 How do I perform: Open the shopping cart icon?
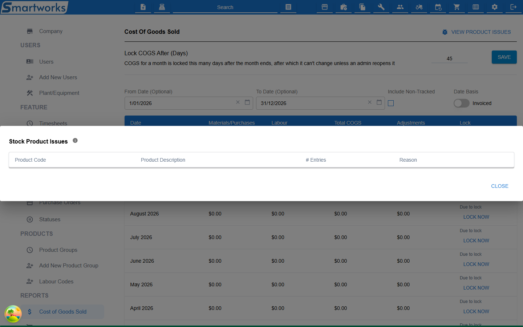pos(457,7)
